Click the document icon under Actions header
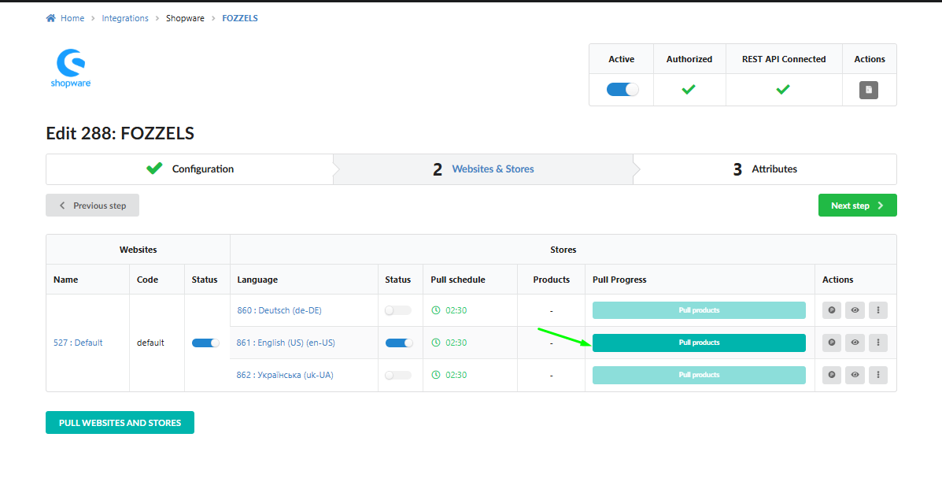 (869, 91)
